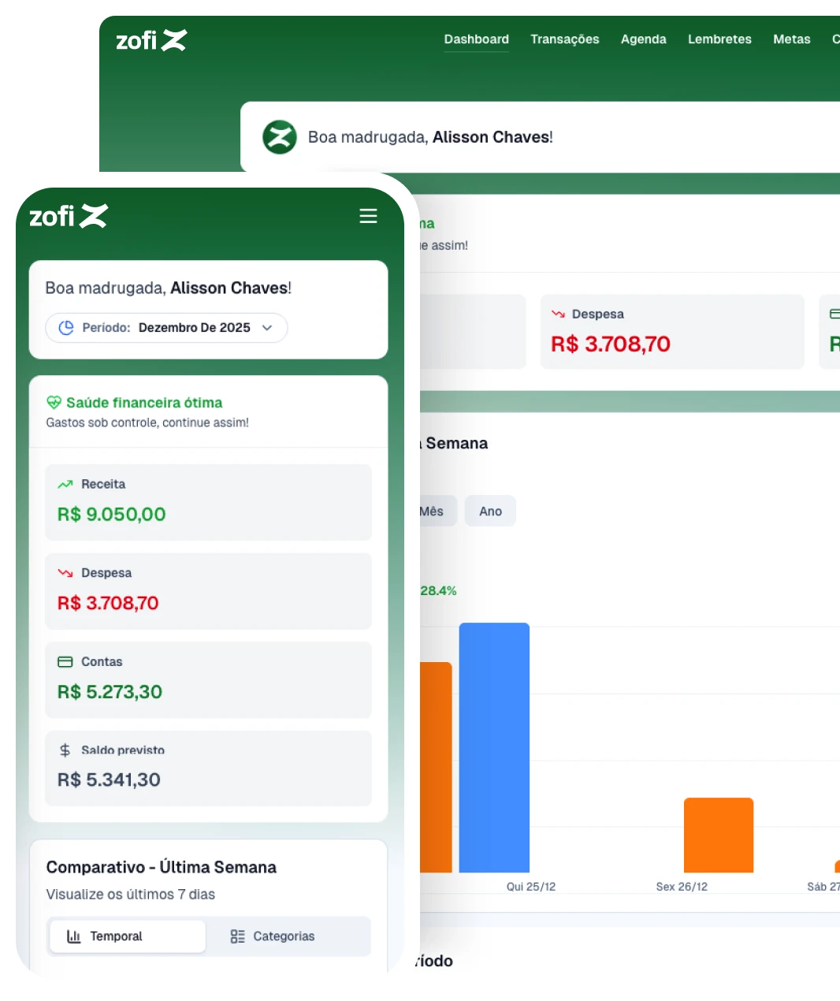The height and width of the screenshot is (1001, 840).
Task: Click the round zofi avatar beside greeting
Action: [x=279, y=137]
